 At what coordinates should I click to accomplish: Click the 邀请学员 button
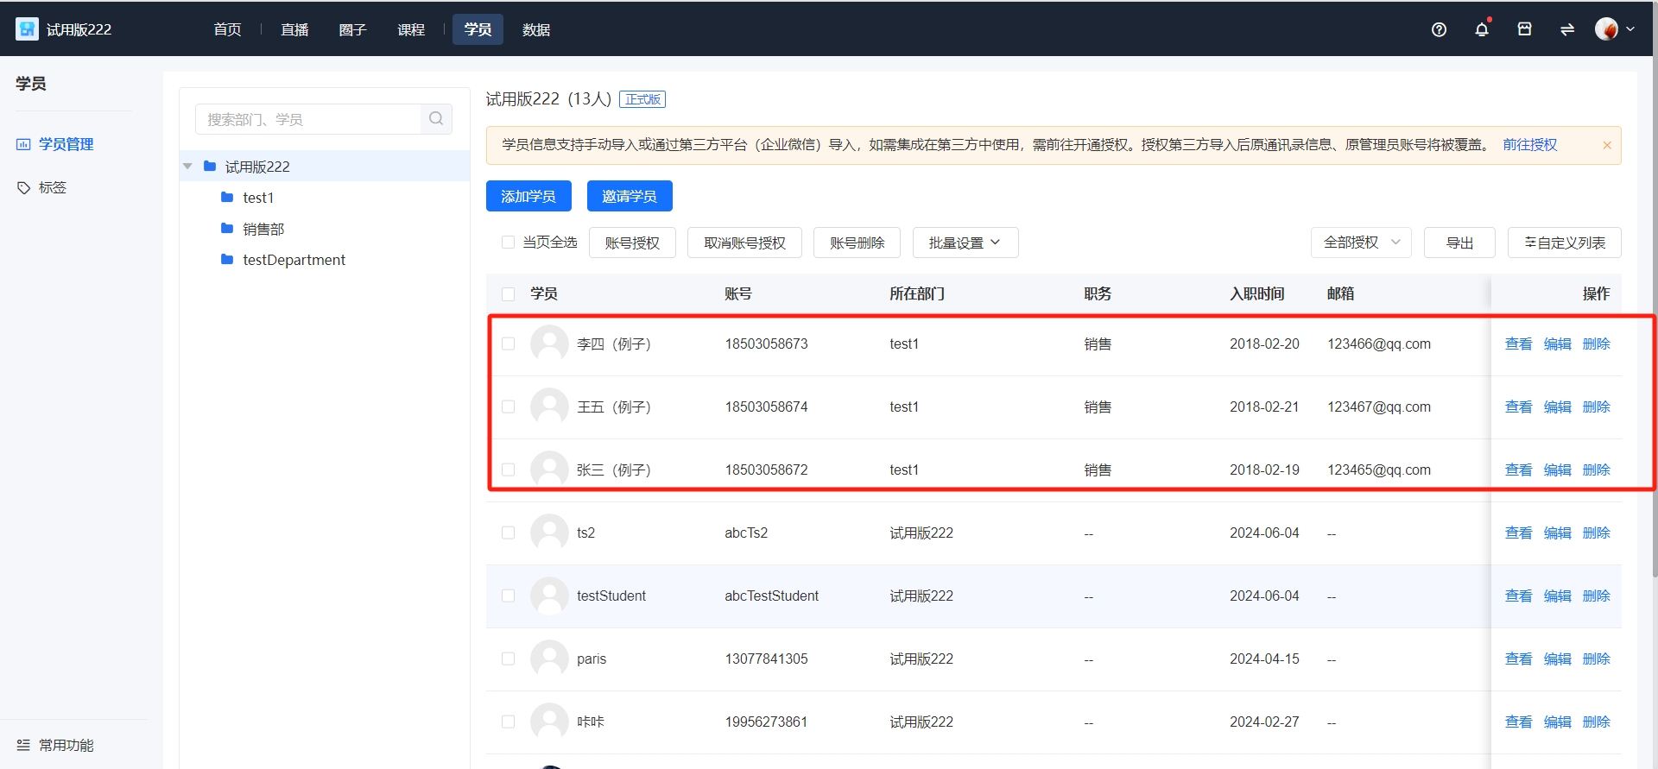[x=630, y=196]
